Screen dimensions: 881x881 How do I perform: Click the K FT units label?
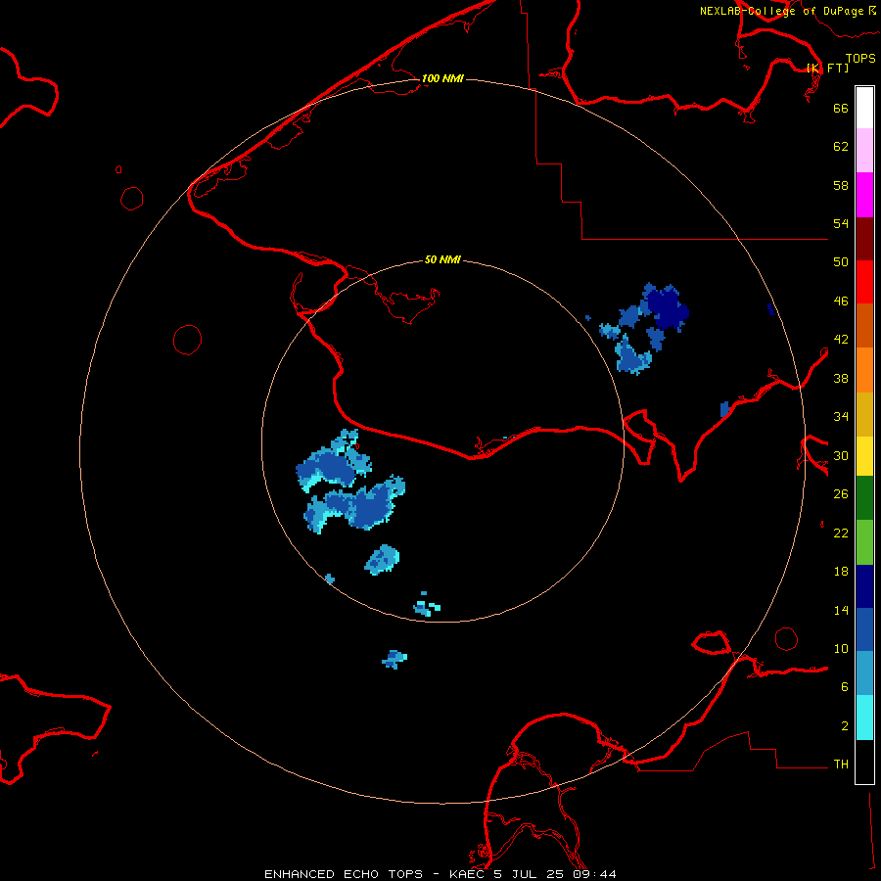(x=827, y=68)
